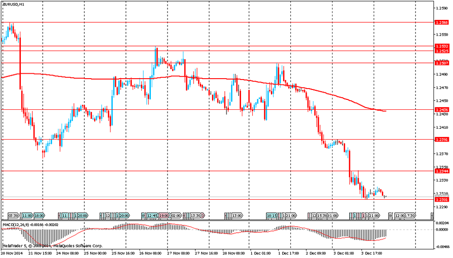The image size is (453, 258).
Task: Select the 1.2568 price level label
Action: point(442,23)
